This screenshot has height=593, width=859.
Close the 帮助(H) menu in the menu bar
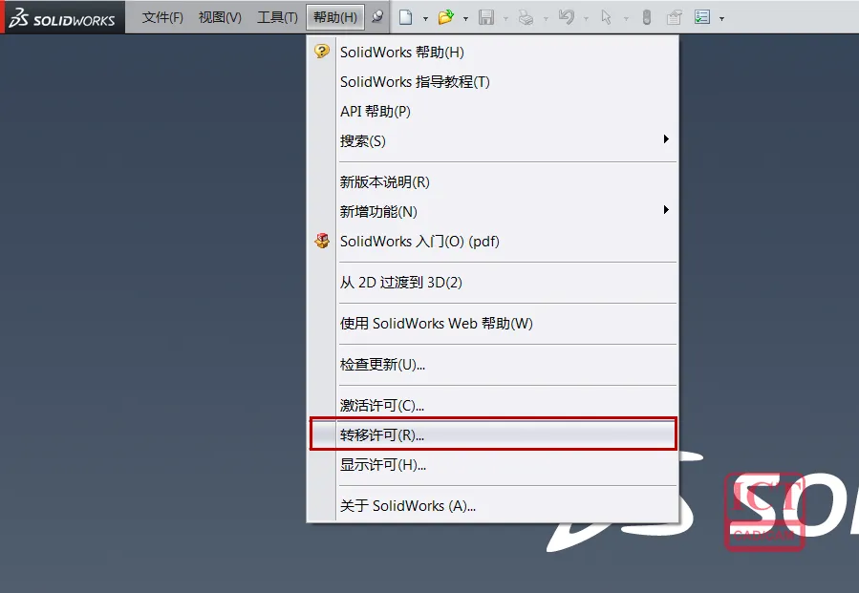coord(334,17)
